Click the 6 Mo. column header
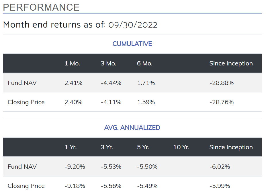The image size is (270, 194). click(x=145, y=63)
